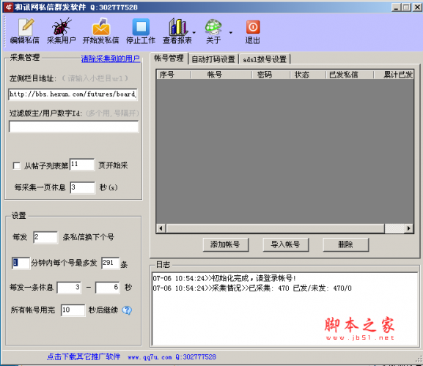Viewport: 423px width, 366px height.
Task: Click 累计已发 column header
Action: click(394, 75)
